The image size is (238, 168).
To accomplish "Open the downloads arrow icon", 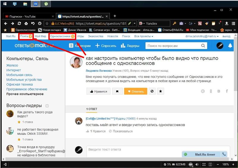I will [x=226, y=23].
